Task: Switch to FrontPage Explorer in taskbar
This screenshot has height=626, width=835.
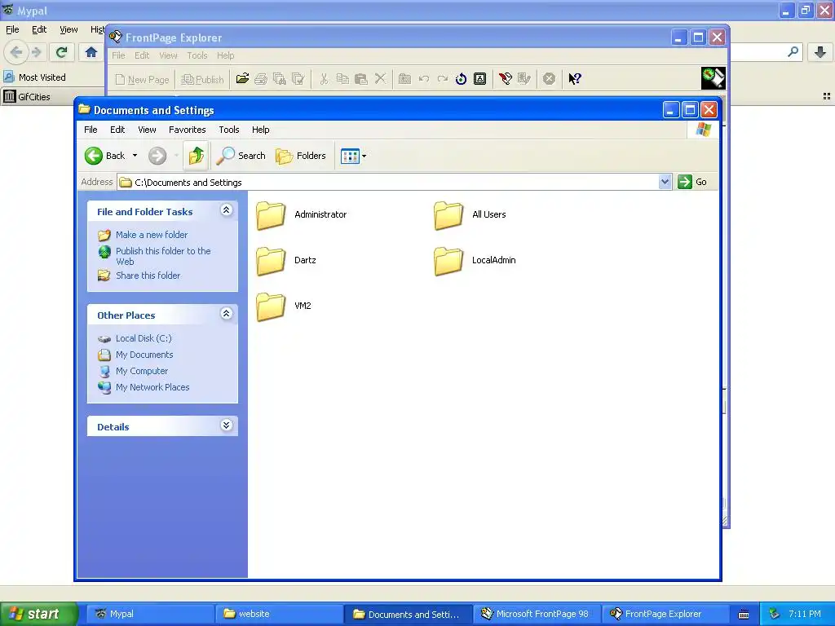Action: (x=665, y=614)
